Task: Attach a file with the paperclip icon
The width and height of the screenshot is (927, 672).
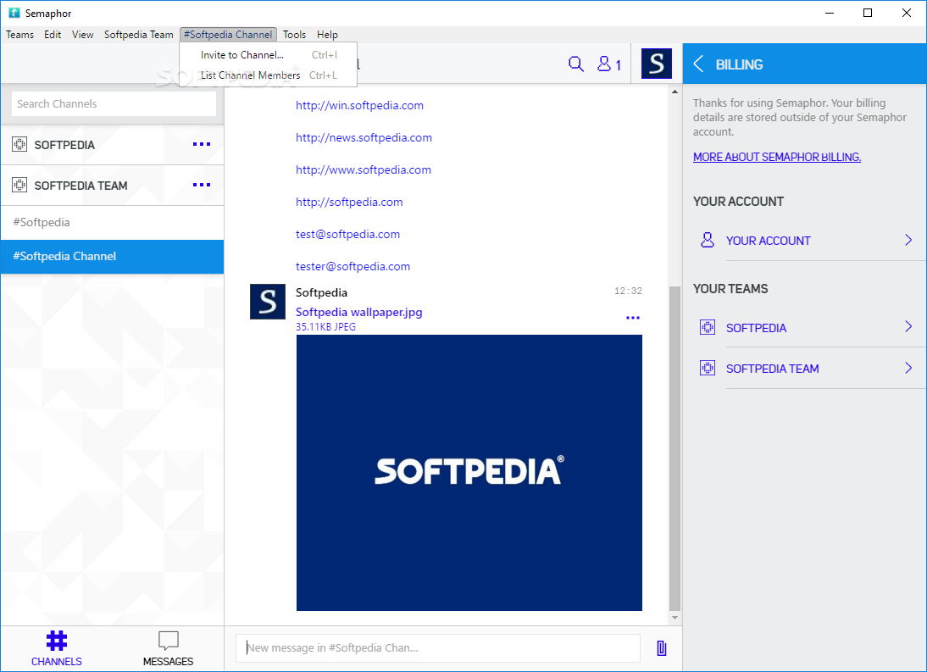Action: coord(662,648)
